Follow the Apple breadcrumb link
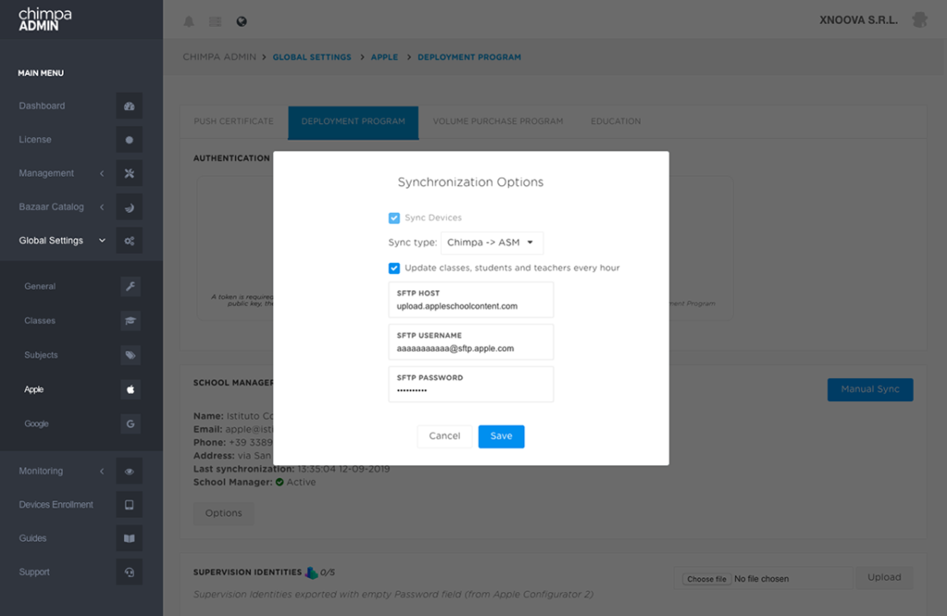The width and height of the screenshot is (947, 616). click(x=384, y=57)
